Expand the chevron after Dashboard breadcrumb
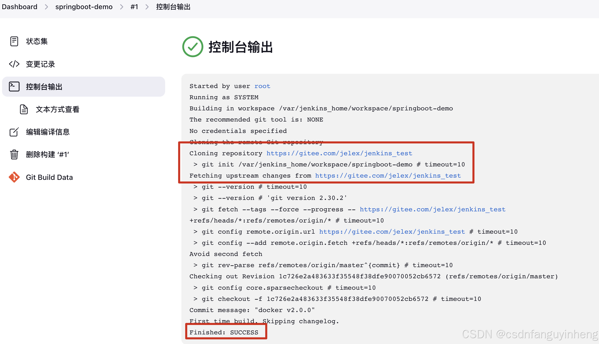599x344 pixels. pos(46,7)
